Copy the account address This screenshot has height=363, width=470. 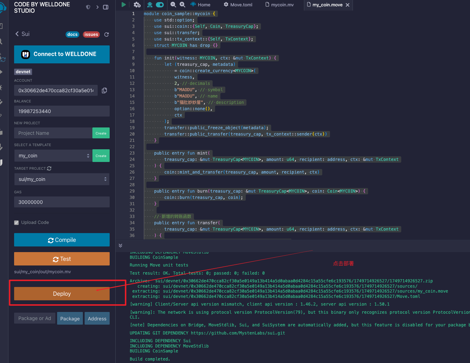(104, 90)
